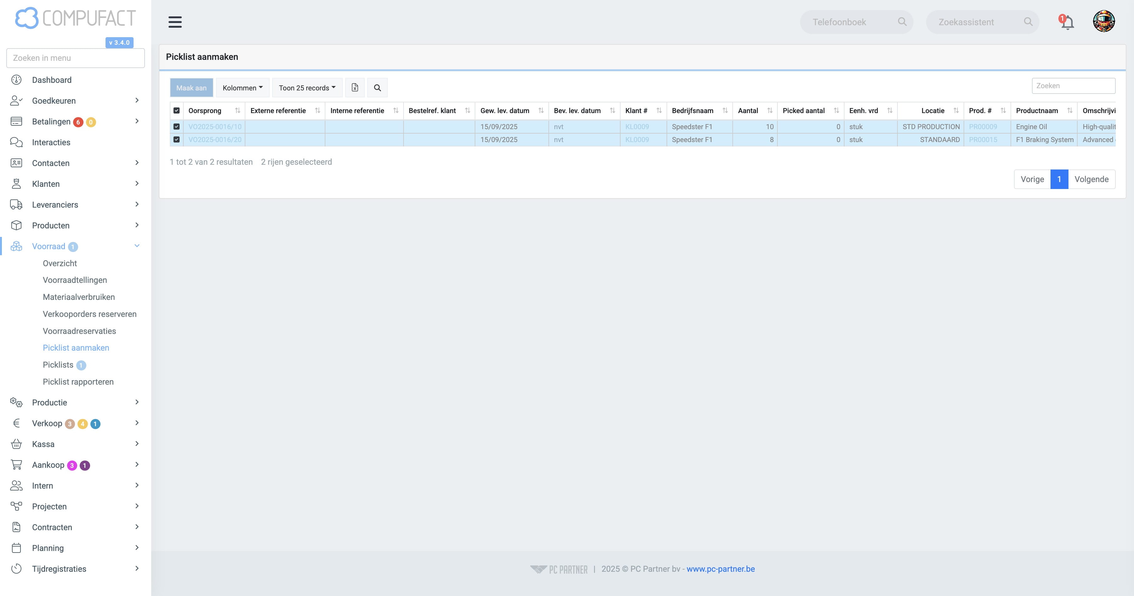Focus the Zoeken in menu field
The width and height of the screenshot is (1134, 596).
pyautogui.click(x=76, y=58)
